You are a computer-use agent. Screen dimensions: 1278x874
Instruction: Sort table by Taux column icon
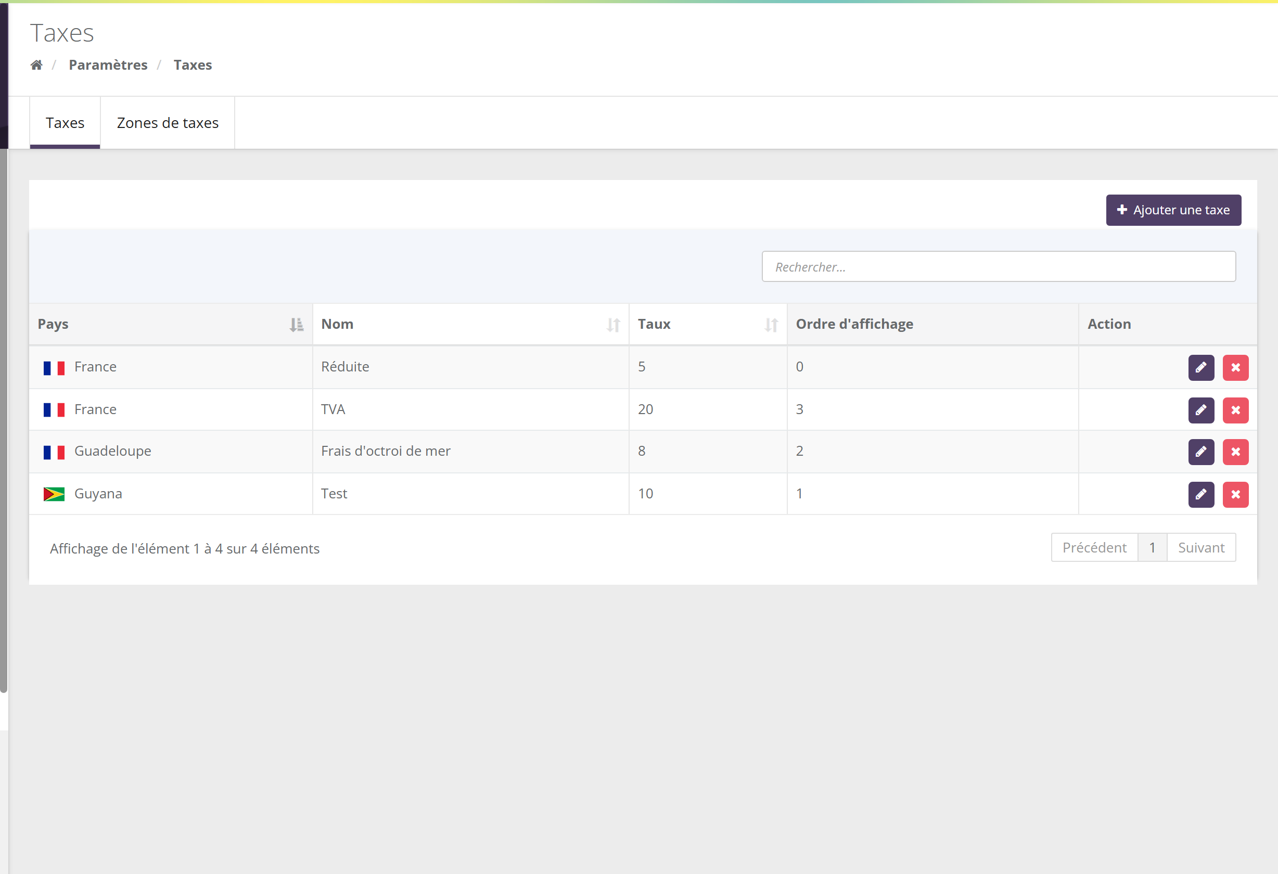[x=771, y=325]
